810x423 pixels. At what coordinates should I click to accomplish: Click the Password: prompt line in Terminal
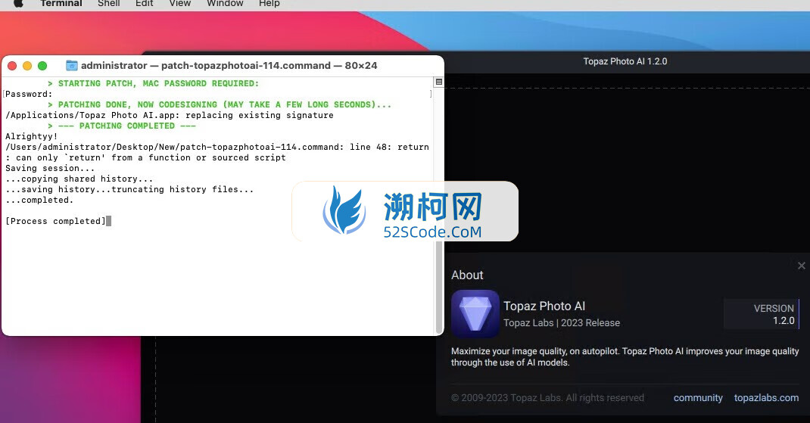click(29, 94)
